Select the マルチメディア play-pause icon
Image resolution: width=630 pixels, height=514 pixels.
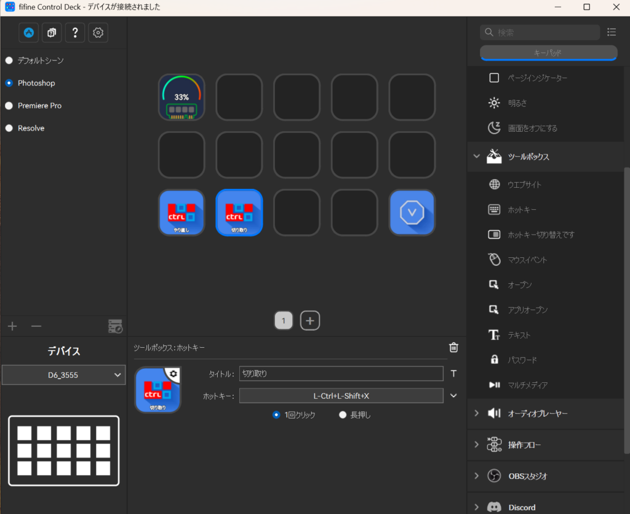[494, 385]
